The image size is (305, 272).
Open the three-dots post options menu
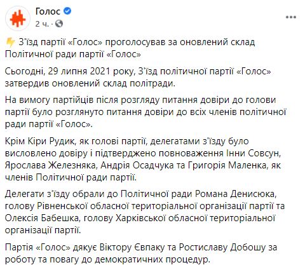click(290, 17)
